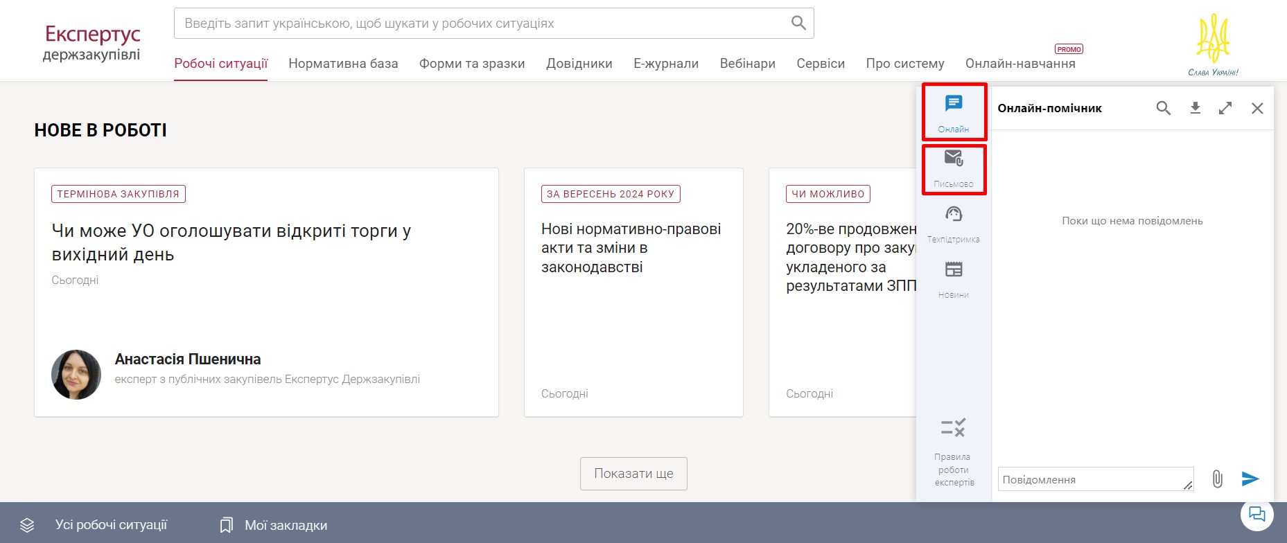Attach a file with the paperclip icon

coord(1217,479)
